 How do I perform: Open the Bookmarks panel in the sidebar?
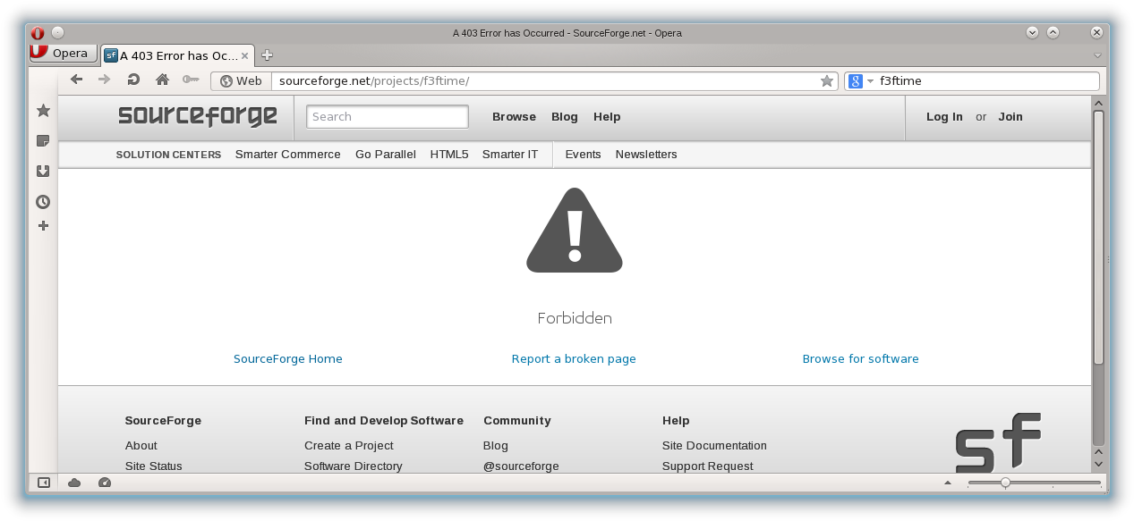pyautogui.click(x=43, y=110)
